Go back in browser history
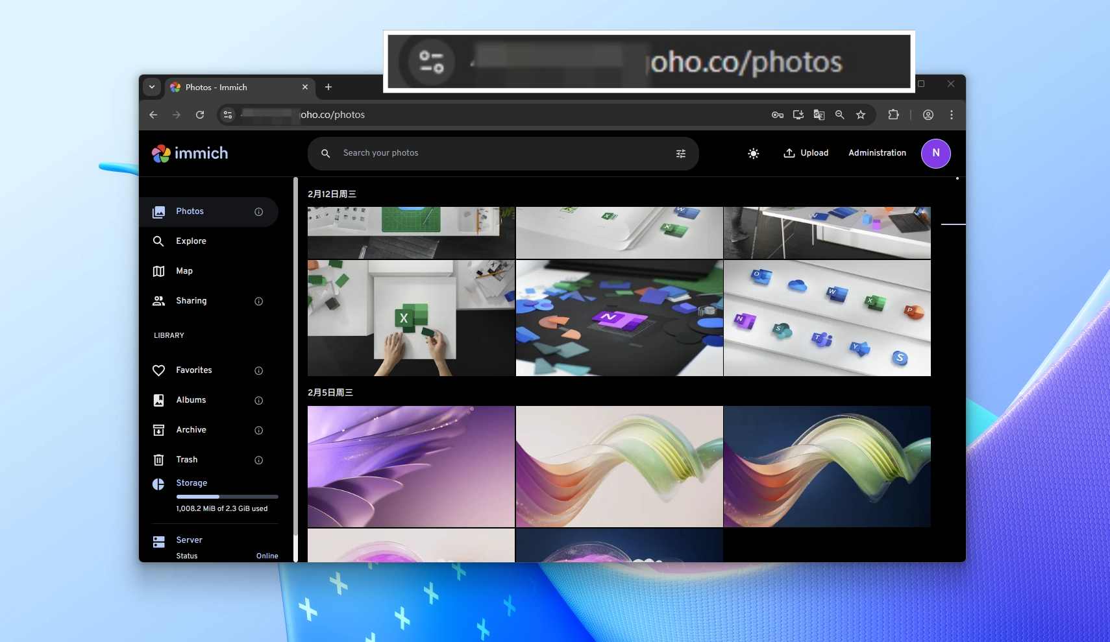Screen dimensions: 1110x642 pyautogui.click(x=153, y=115)
